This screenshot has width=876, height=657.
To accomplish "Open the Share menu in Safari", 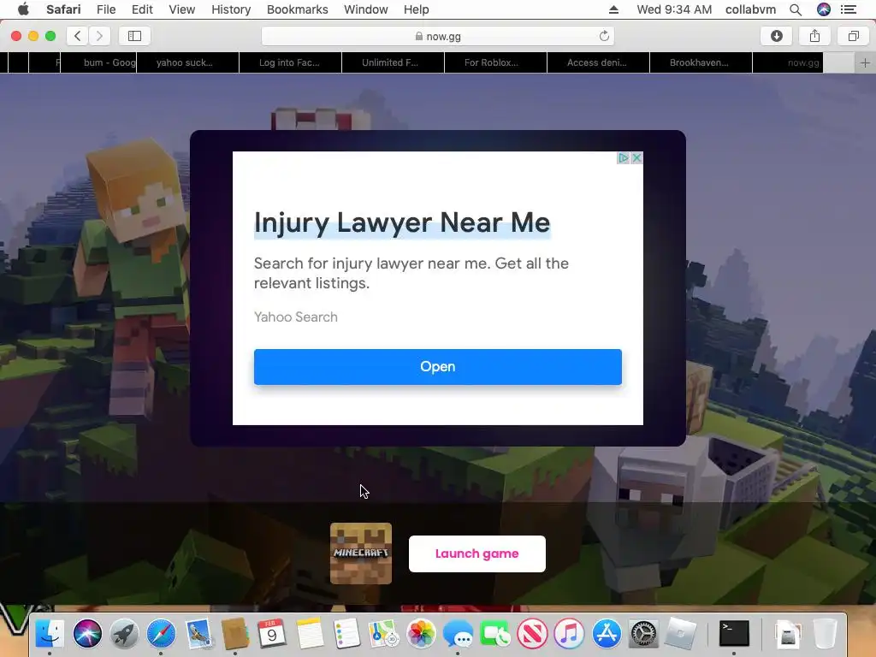I will [x=814, y=36].
